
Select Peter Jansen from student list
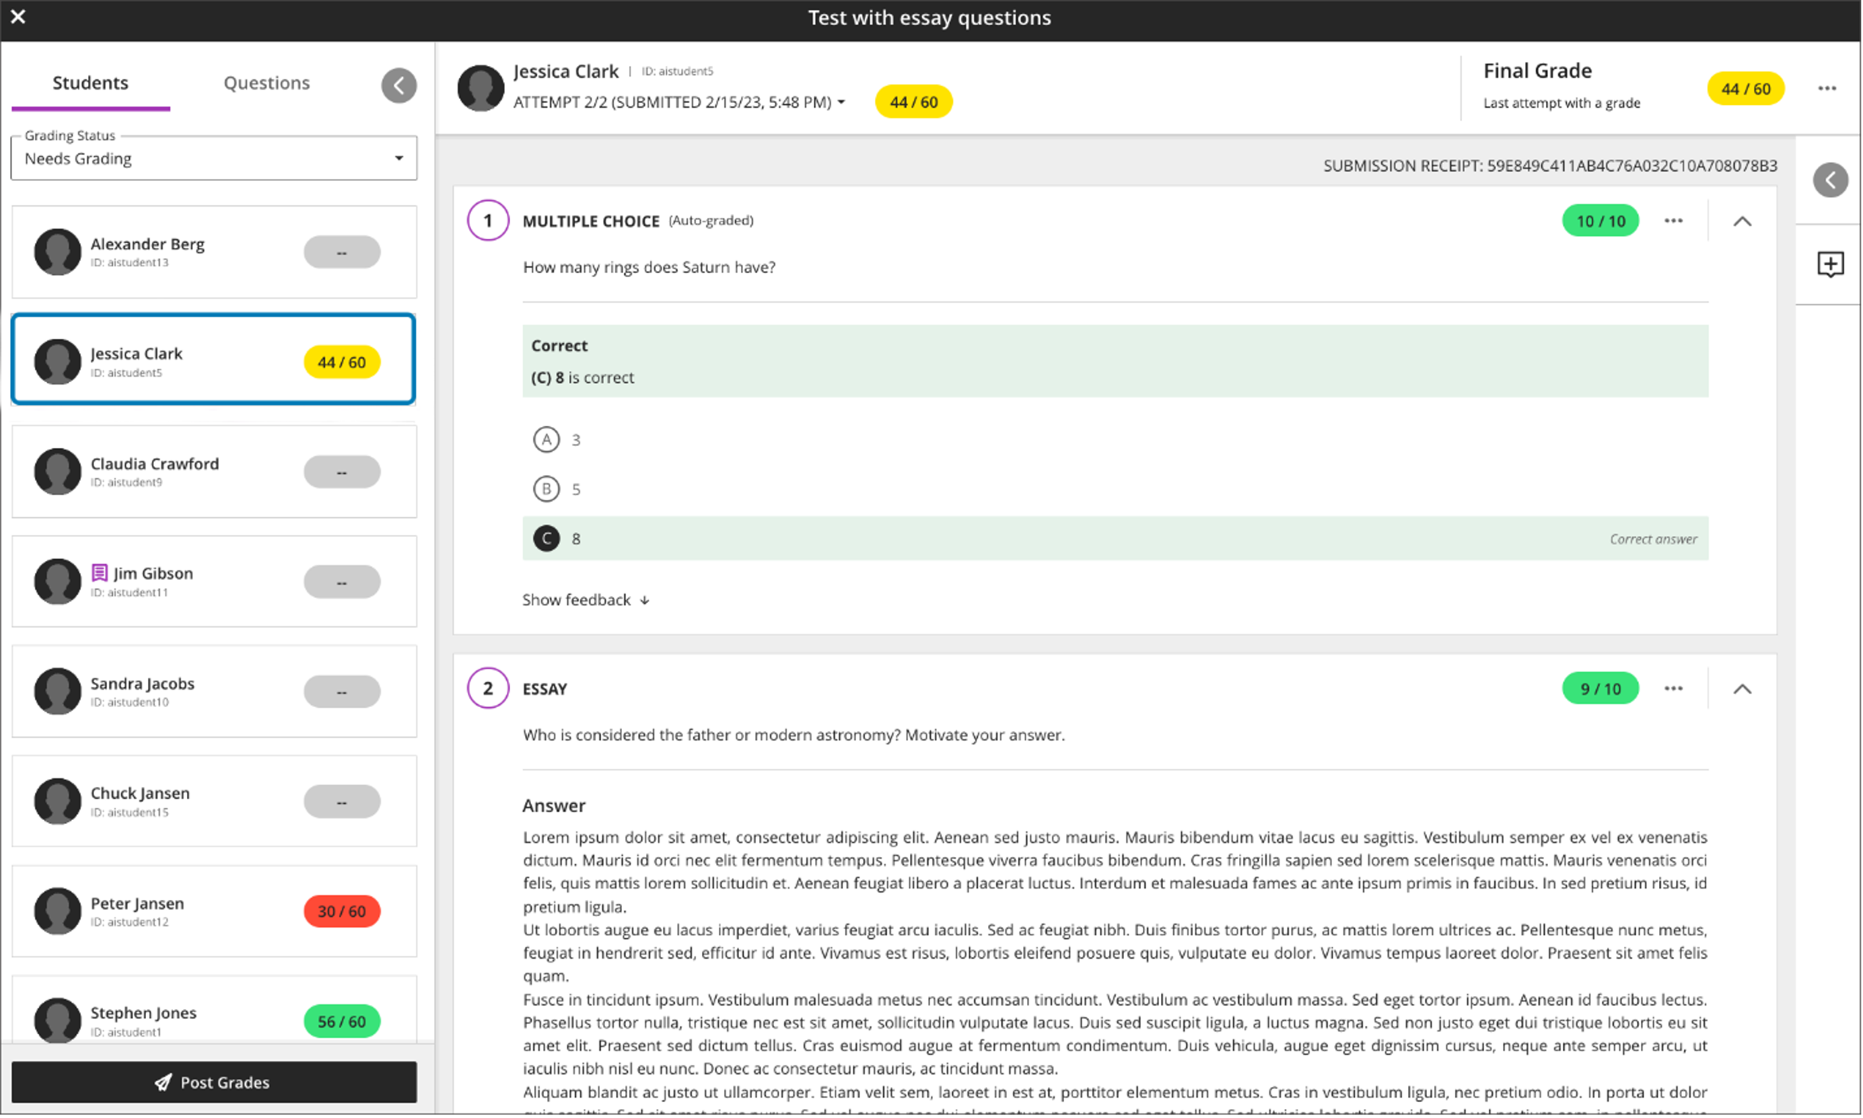click(x=214, y=911)
